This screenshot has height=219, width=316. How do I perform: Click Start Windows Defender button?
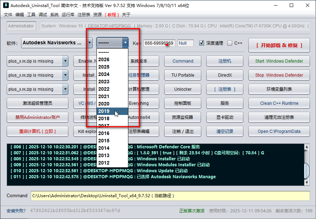tap(279, 61)
